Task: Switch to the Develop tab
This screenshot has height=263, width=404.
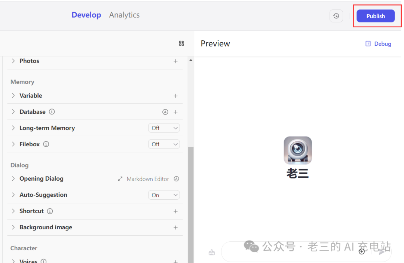Action: tap(86, 15)
